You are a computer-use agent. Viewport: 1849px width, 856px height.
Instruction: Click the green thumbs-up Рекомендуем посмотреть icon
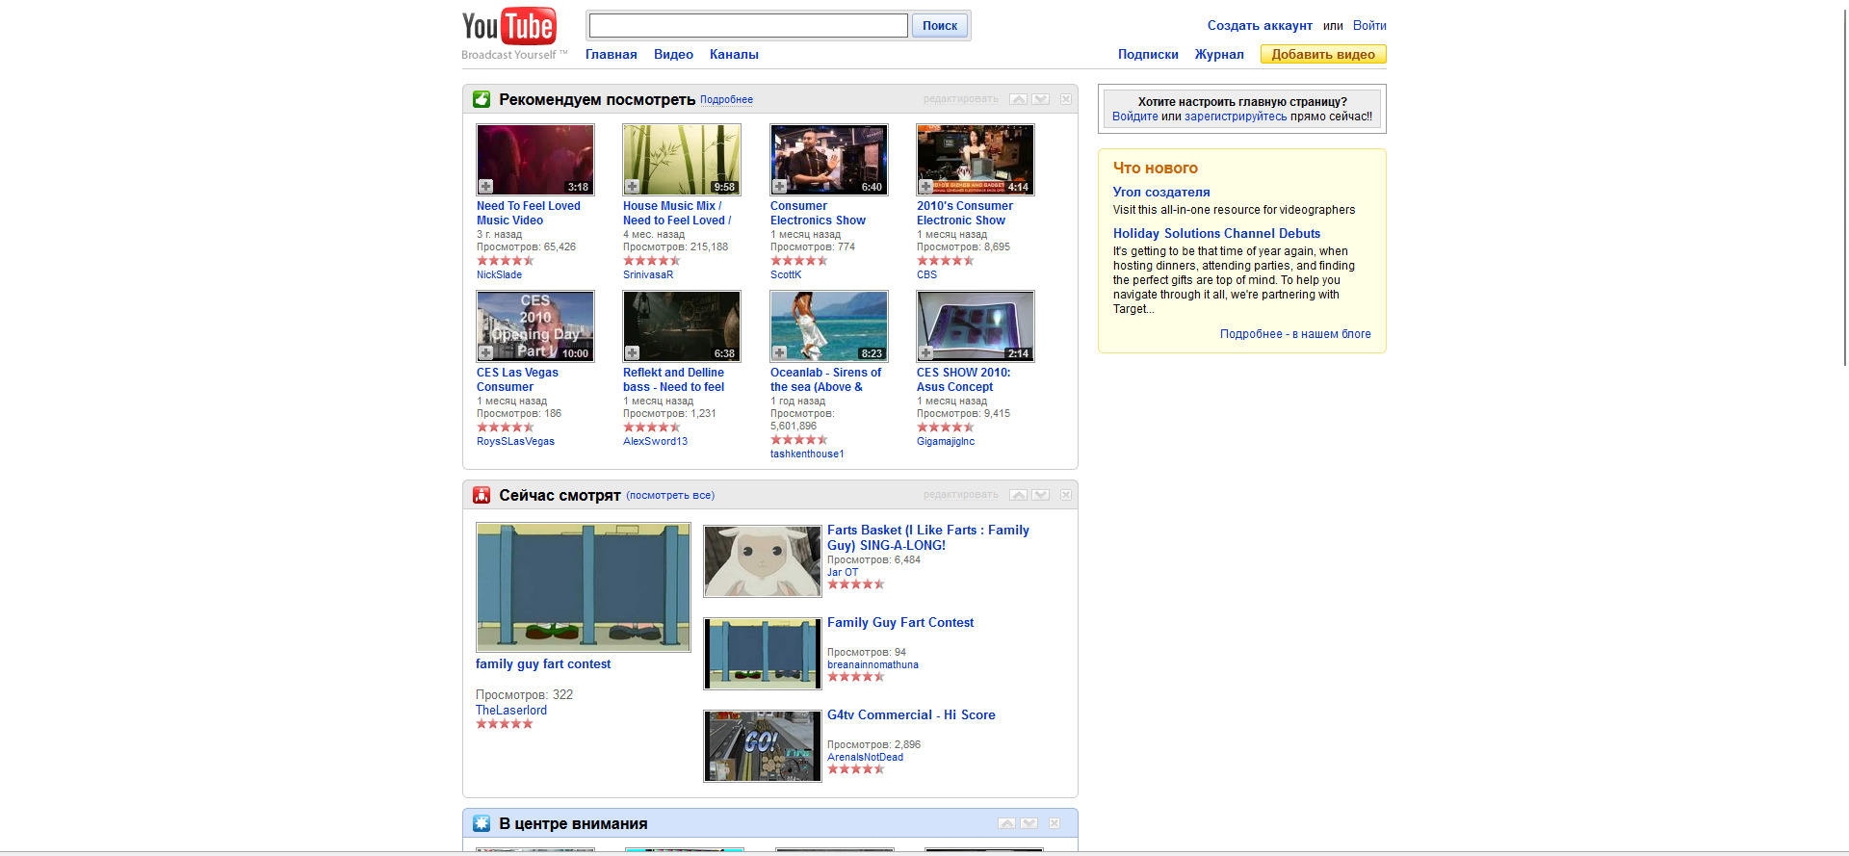coord(482,99)
